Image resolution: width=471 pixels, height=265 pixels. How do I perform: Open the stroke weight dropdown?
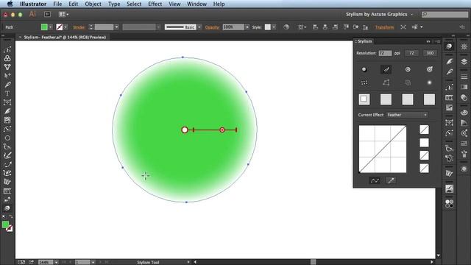pyautogui.click(x=116, y=27)
